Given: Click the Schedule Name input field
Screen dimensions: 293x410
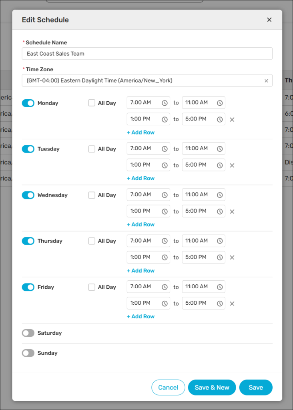Looking at the screenshot, I should [147, 54].
